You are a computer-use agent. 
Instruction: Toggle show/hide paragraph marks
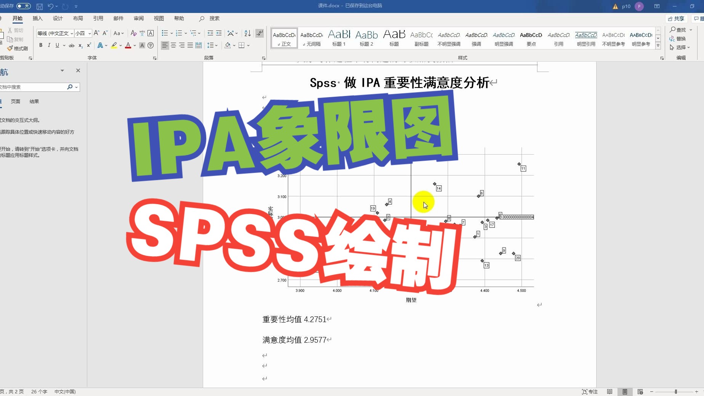(x=260, y=34)
